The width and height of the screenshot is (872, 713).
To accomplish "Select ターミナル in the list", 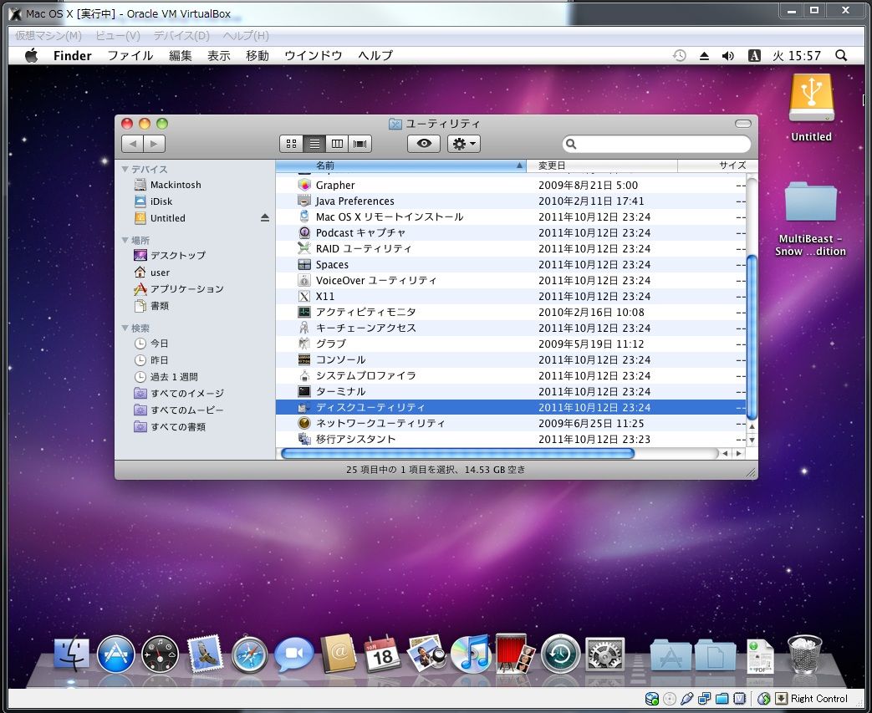I will tap(511, 391).
